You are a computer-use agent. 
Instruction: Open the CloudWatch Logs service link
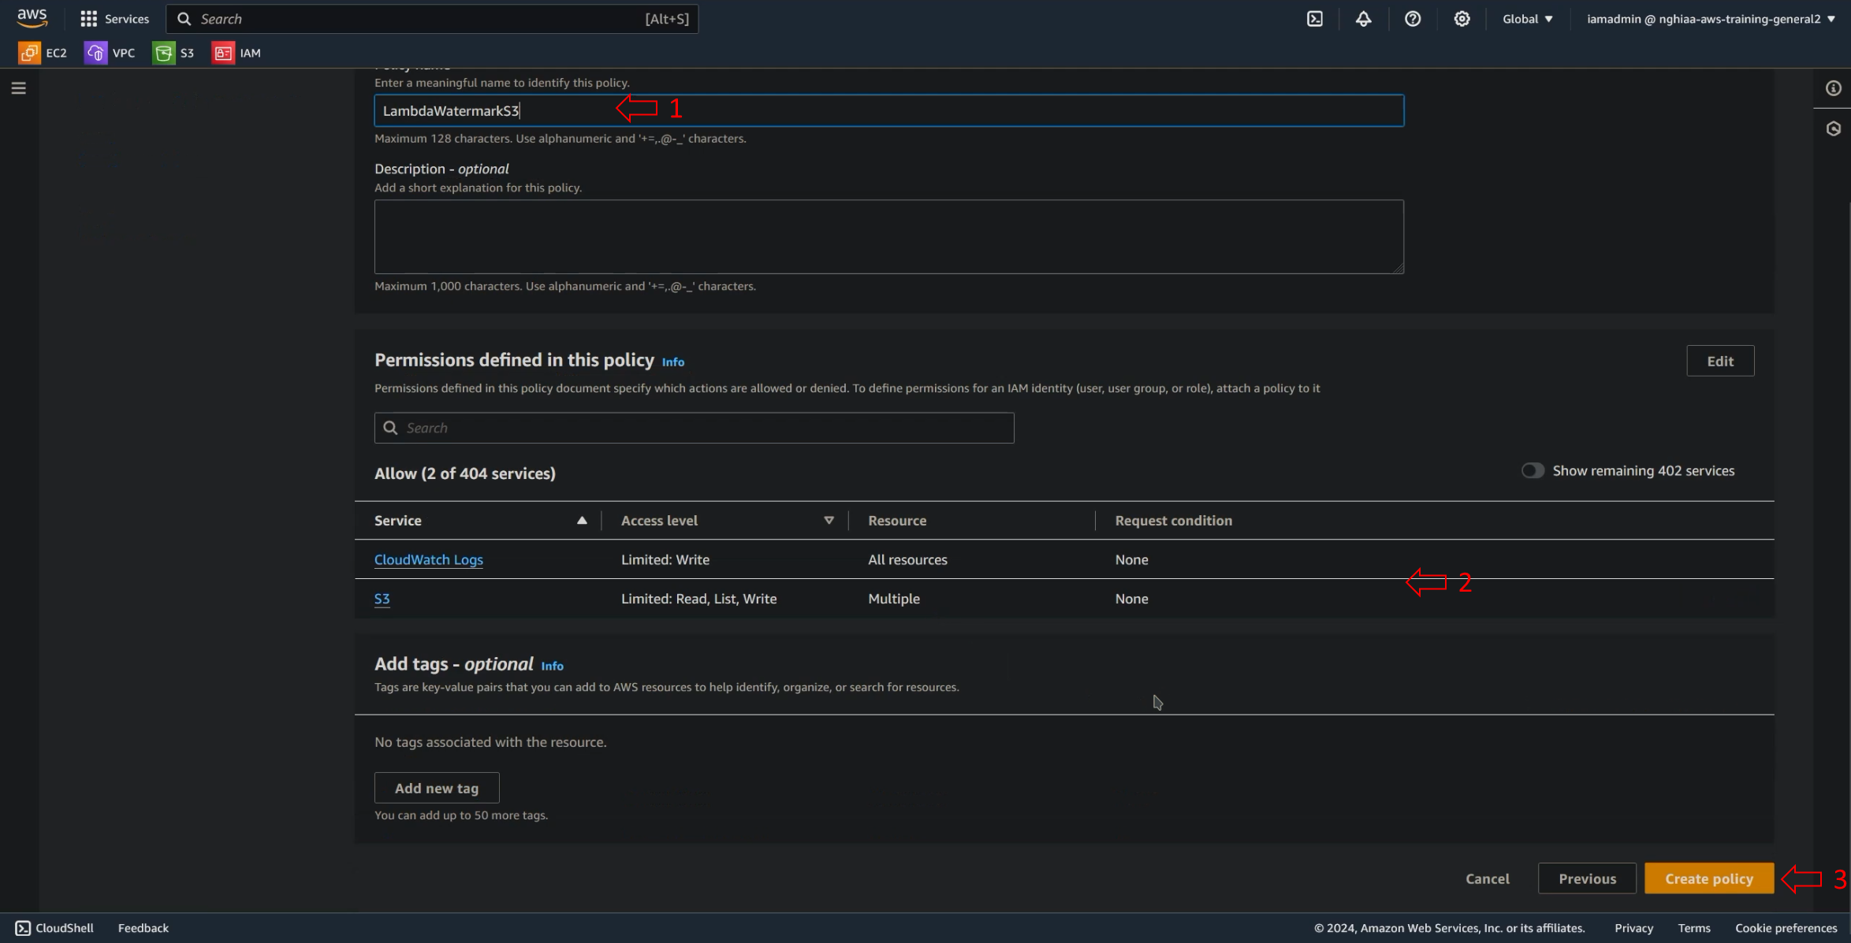428,559
